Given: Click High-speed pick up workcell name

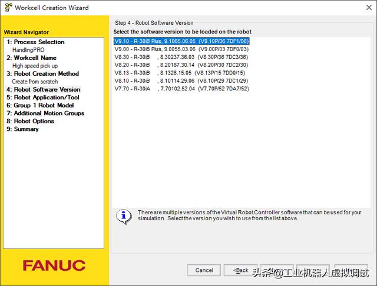Looking at the screenshot, I should coord(35,66).
